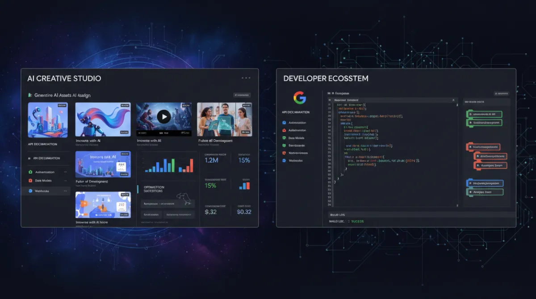Expand the Data Models sidebar entry
This screenshot has width=536, height=299.
point(65,181)
